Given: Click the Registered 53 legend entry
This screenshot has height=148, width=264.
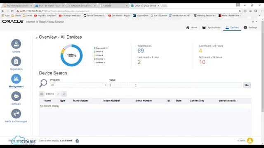Looking at the screenshot, I should coord(101,48).
